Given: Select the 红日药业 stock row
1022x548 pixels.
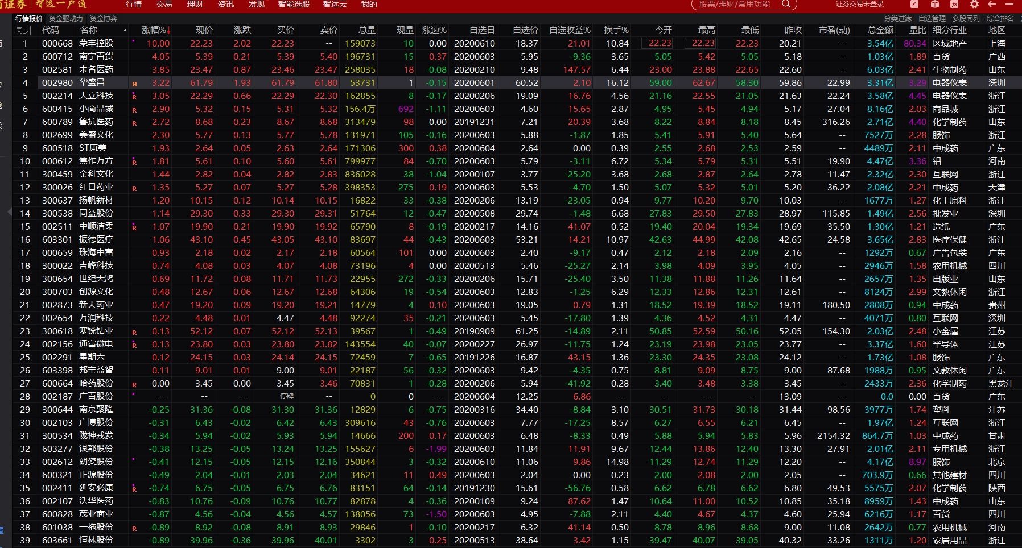Looking at the screenshot, I should tap(517, 187).
